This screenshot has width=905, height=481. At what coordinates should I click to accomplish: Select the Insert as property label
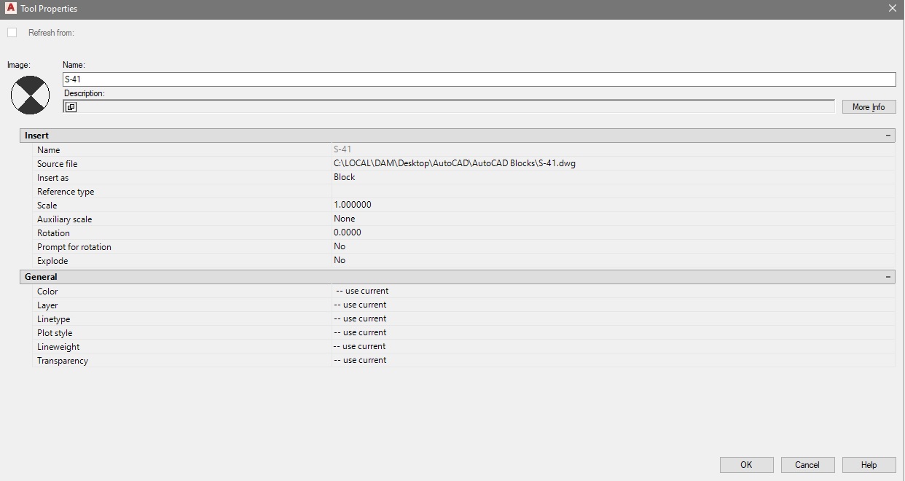[52, 178]
